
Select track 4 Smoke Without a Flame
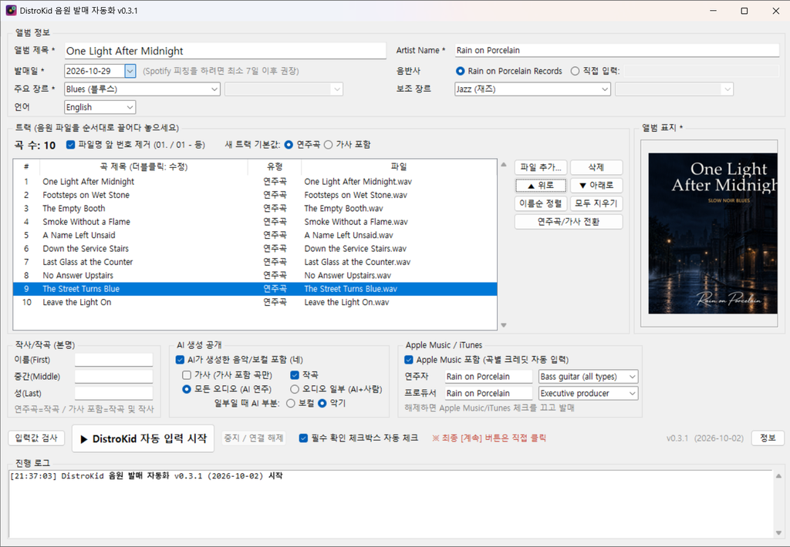point(255,222)
